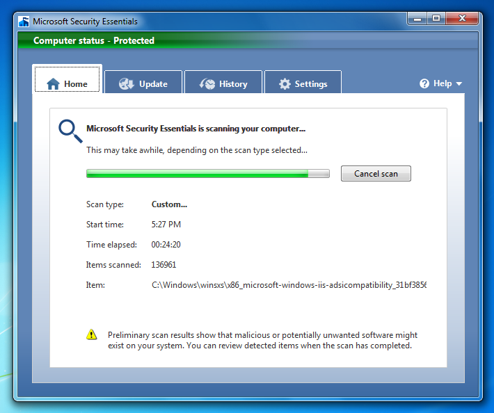Click the preliminary scan results warning text
Image resolution: width=494 pixels, height=413 pixels.
[262, 340]
